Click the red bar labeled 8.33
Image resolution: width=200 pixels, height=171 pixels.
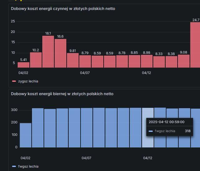pyautogui.click(x=159, y=62)
